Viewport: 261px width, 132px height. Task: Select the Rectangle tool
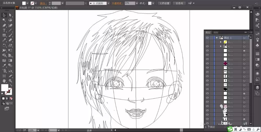[x=4, y=35]
